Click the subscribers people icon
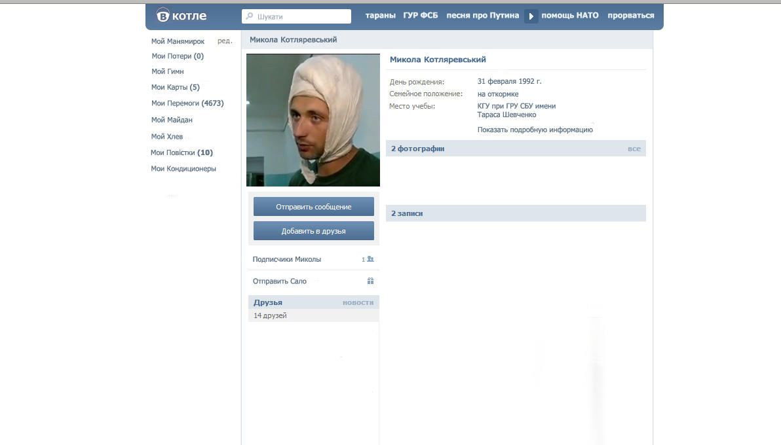 [370, 259]
